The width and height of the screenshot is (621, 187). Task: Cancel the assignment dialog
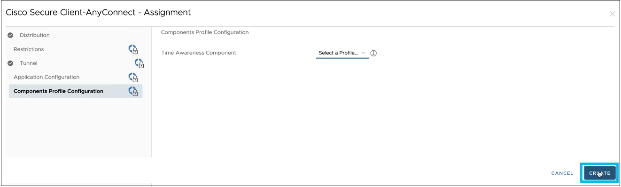point(562,173)
